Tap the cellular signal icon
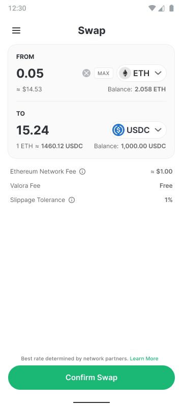Viewport: 183px width, 406px height. 162,9
